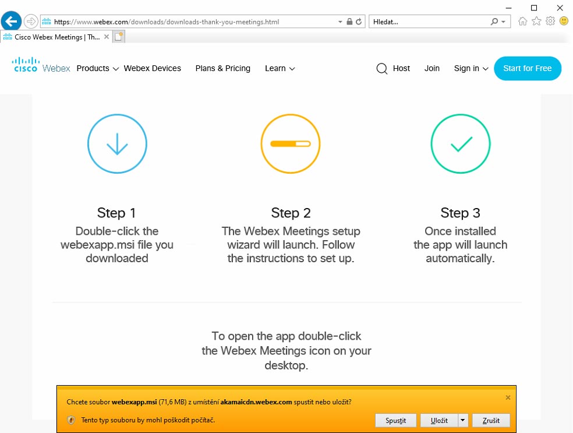573x433 pixels.
Task: Click 'To open the app double-click' text
Action: click(x=286, y=336)
